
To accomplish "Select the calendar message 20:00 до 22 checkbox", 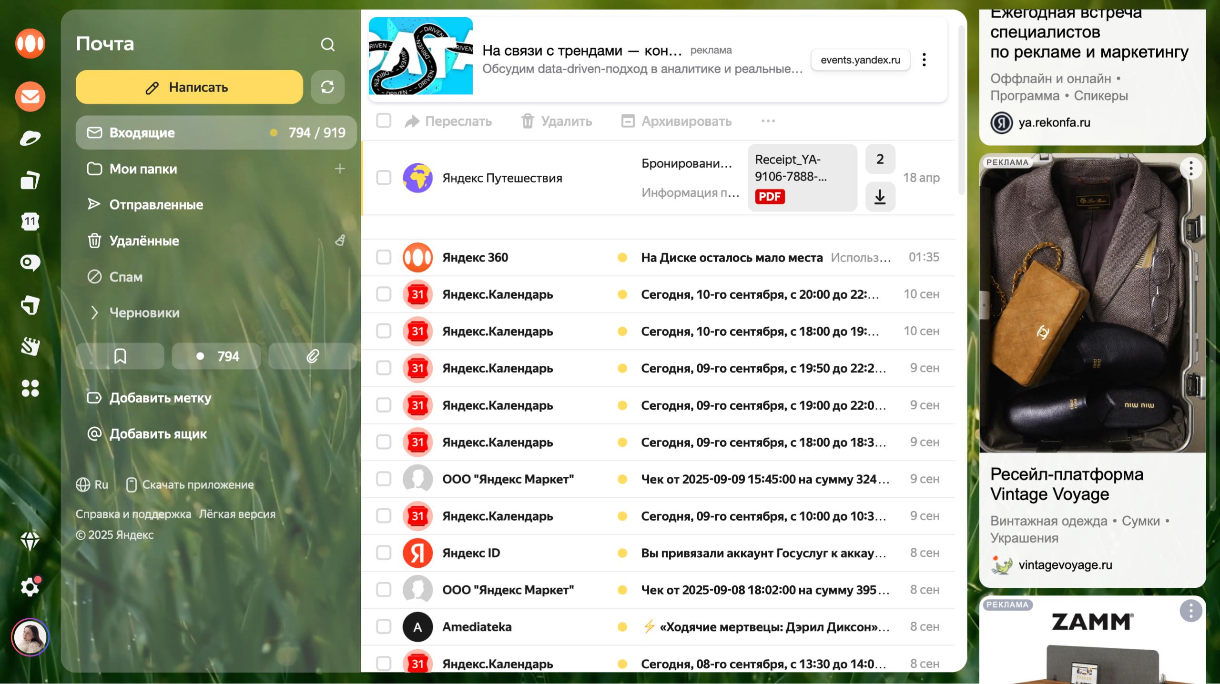I will point(384,294).
